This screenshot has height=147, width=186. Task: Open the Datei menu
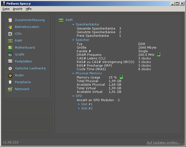[6, 9]
